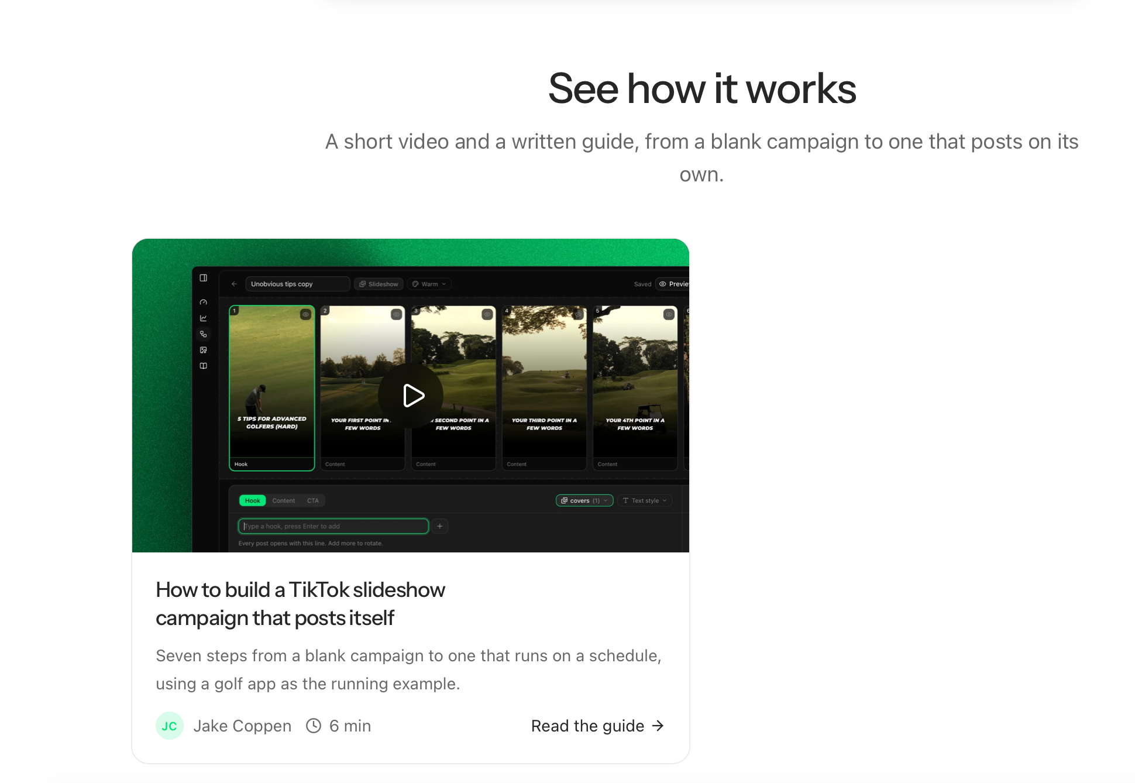Open the book guide icon in sidebar
The image size is (1135, 783).
pyautogui.click(x=203, y=366)
